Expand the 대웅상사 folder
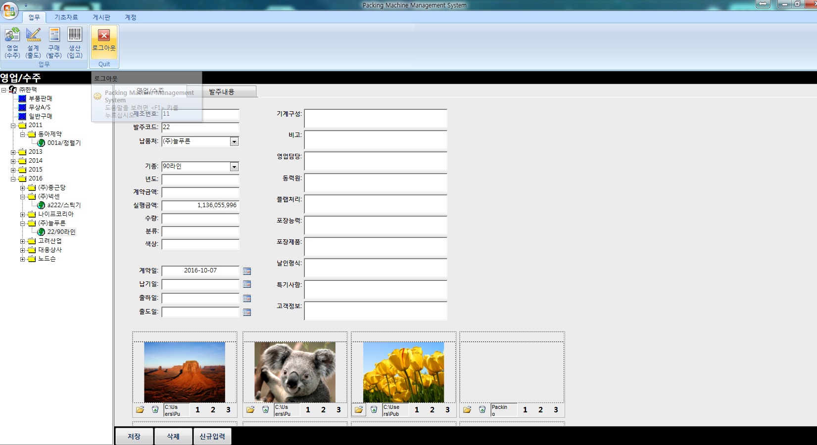The image size is (817, 445). (x=22, y=250)
